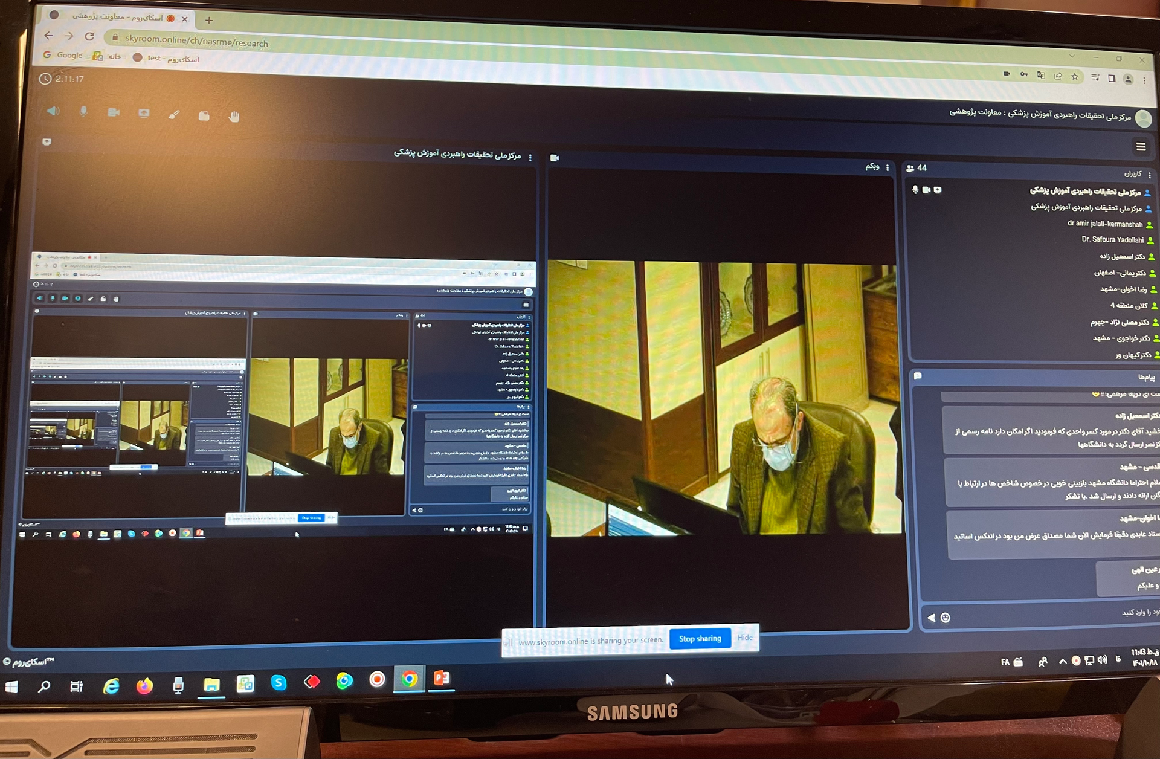This screenshot has height=759, width=1160.
Task: Hide the screen sharing notification bar
Action: [745, 638]
